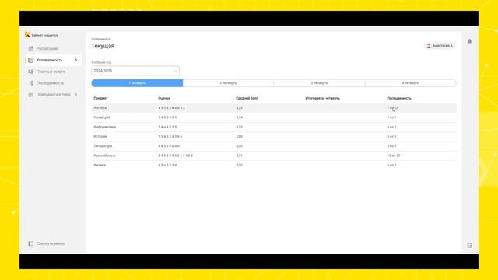Click the Расписание calendar icon in sidebar
This screenshot has width=498, height=280.
tap(31, 48)
